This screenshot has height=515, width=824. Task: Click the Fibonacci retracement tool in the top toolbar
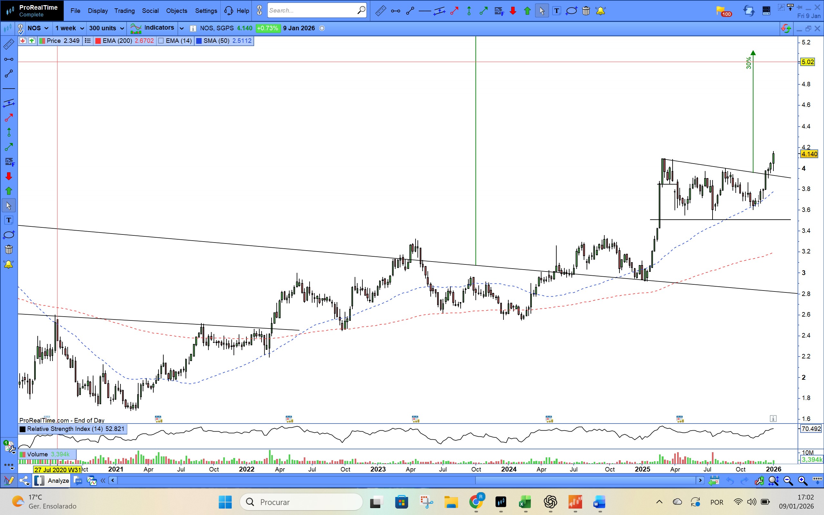point(499,11)
